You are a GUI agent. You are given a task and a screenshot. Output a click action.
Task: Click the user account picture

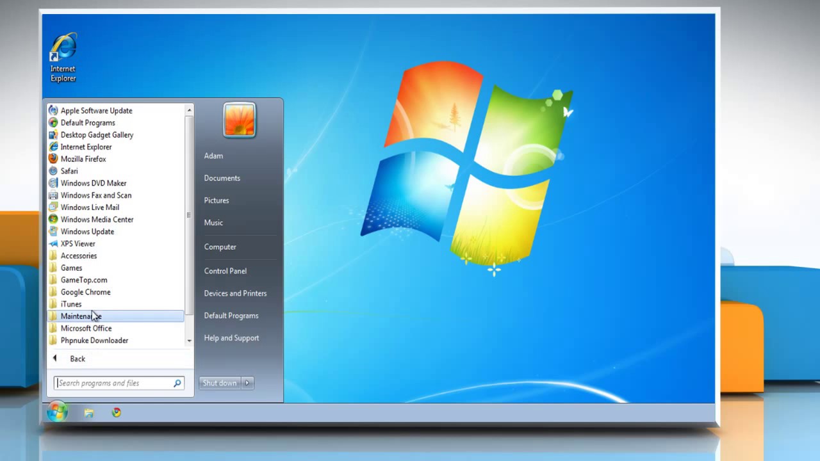click(240, 120)
